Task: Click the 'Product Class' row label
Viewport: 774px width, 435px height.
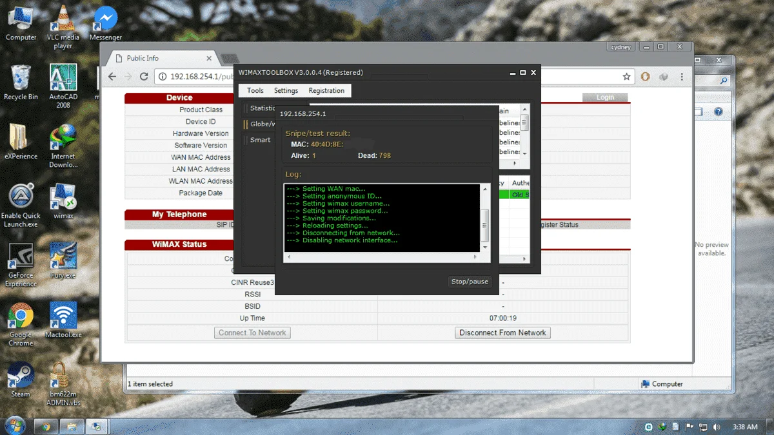Action: click(201, 110)
